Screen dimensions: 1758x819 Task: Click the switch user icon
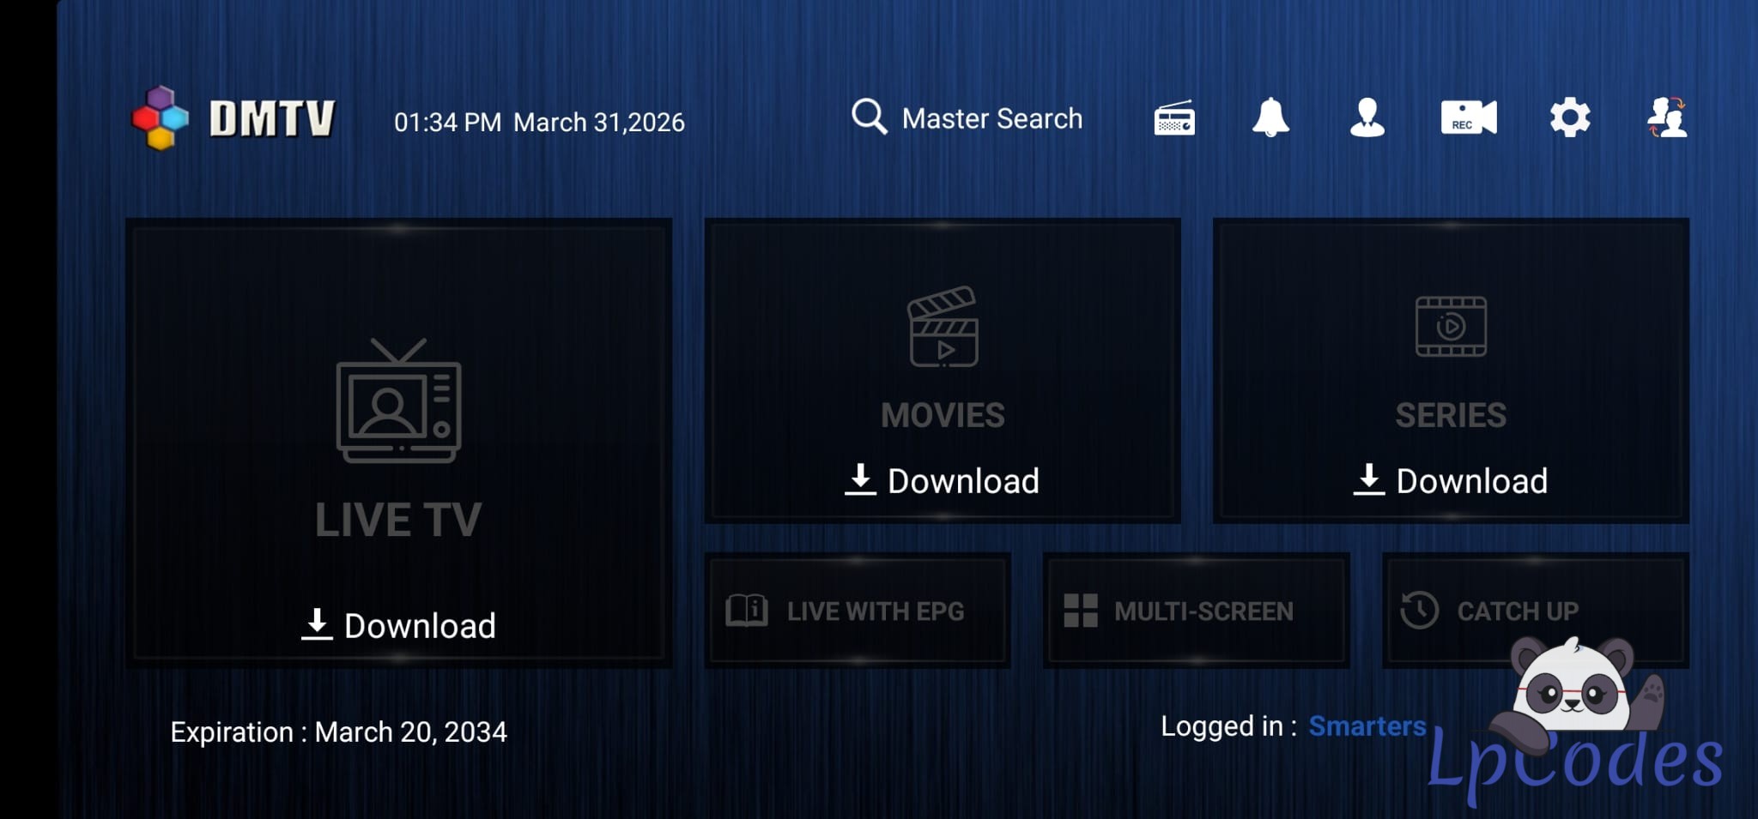click(x=1667, y=117)
